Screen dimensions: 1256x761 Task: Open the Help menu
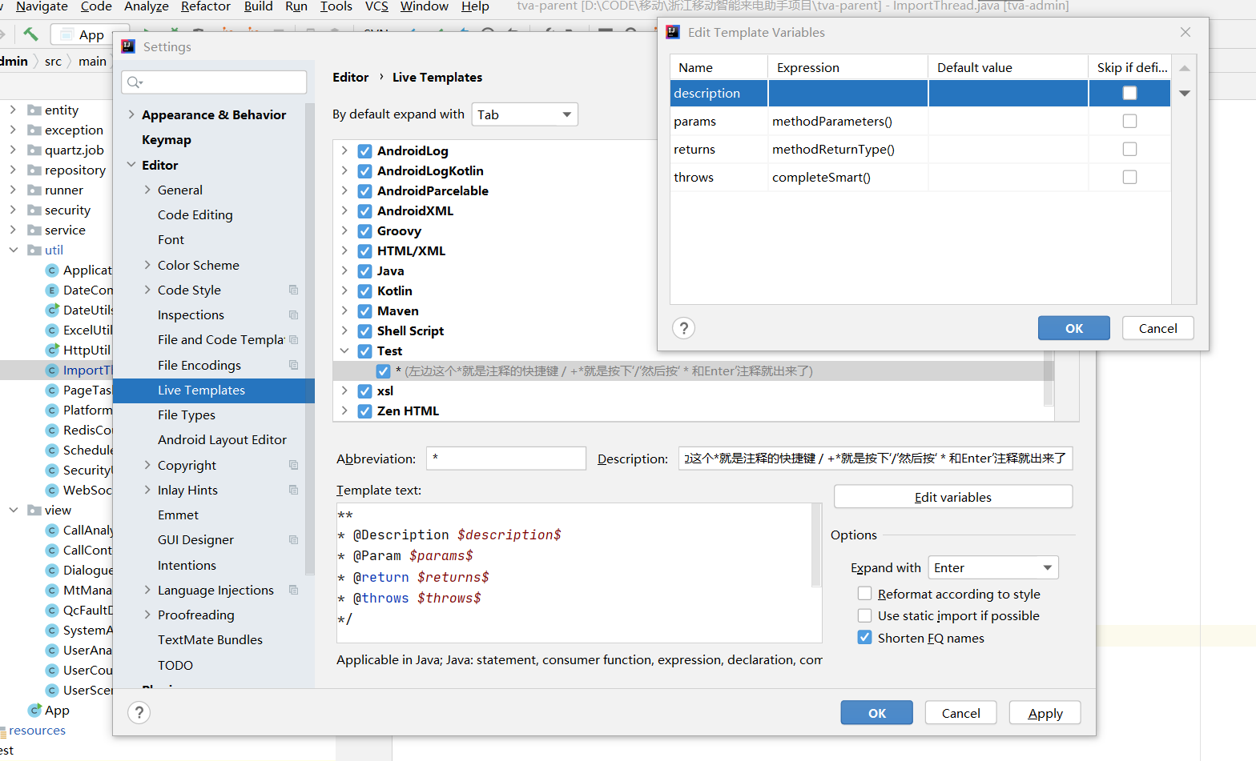(x=475, y=6)
